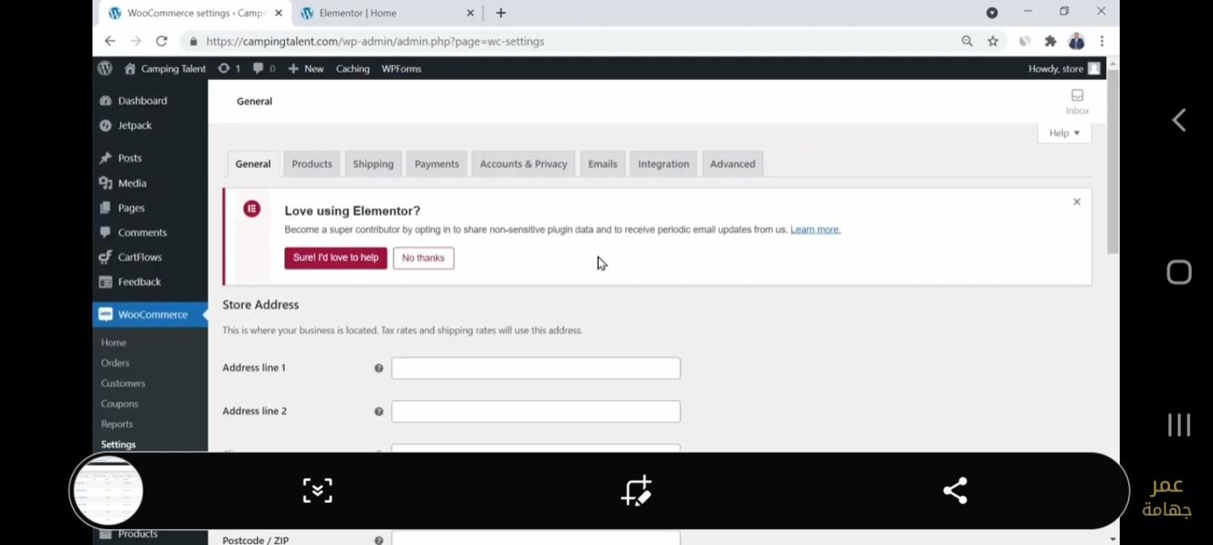
Task: Bookmark this page with star icon
Action: (993, 41)
